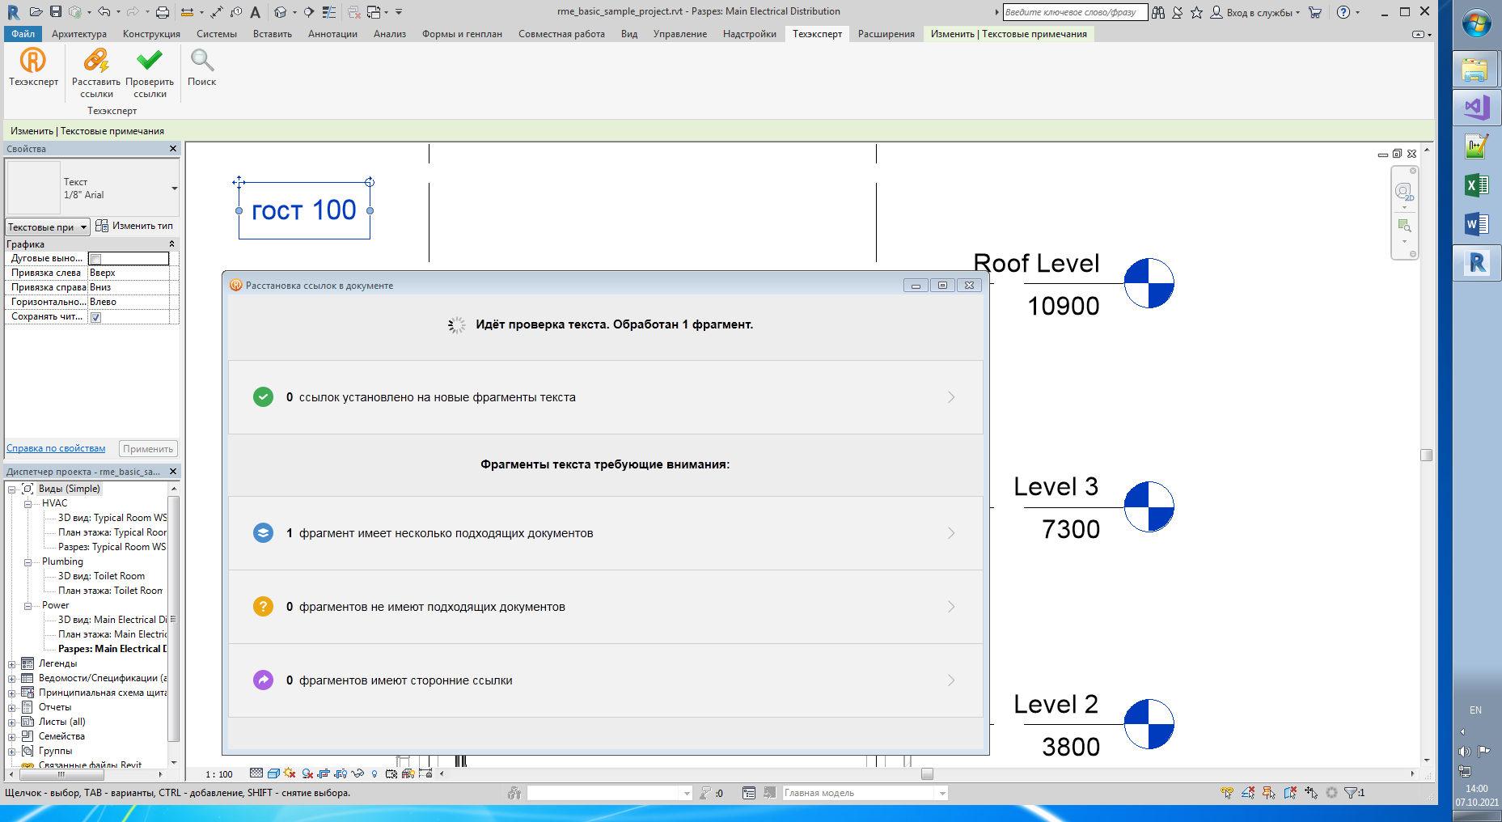1502x822 pixels.
Task: Click the keyword search input field
Action: coord(1074,12)
